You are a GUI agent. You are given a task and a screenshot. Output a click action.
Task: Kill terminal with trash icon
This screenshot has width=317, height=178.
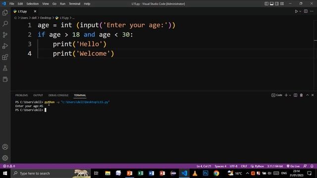click(x=301, y=95)
